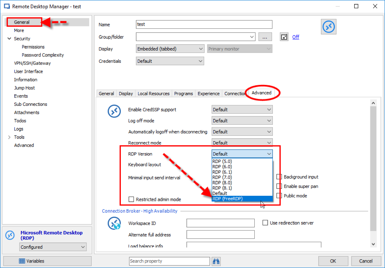Open the Connection tab

235,94
